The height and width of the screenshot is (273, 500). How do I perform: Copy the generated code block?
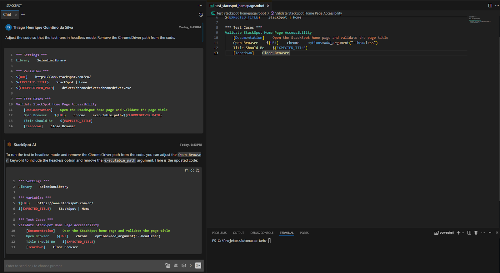pos(187,170)
